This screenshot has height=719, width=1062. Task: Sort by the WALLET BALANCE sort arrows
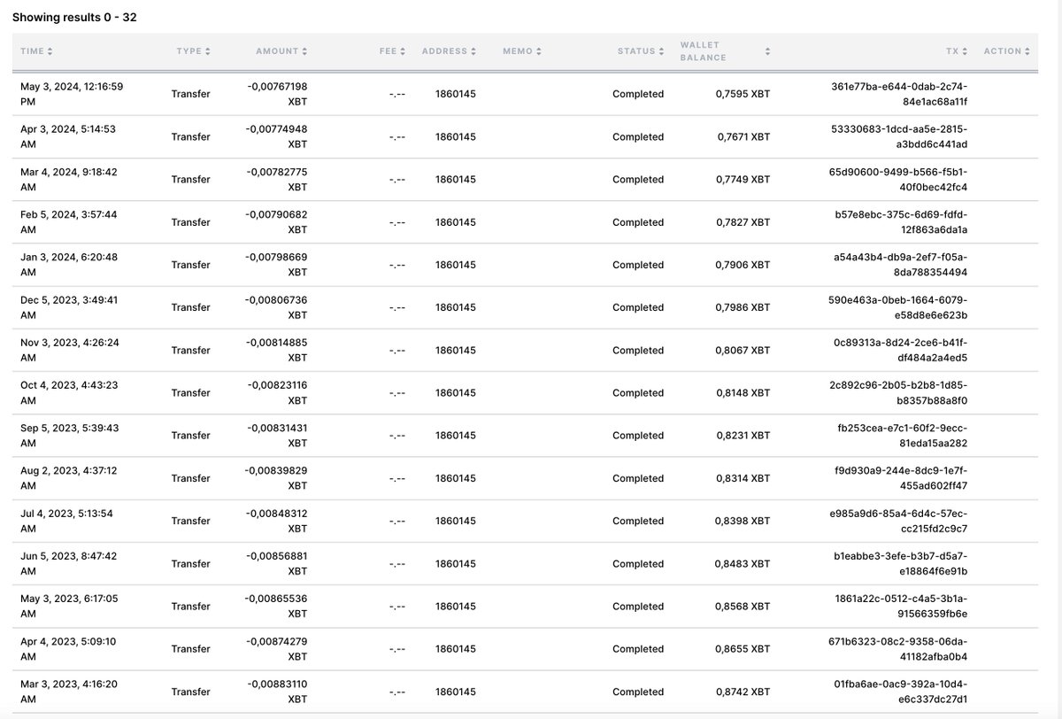767,51
